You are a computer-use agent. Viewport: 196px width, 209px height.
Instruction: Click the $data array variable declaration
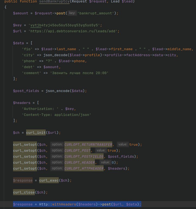tap(18, 43)
